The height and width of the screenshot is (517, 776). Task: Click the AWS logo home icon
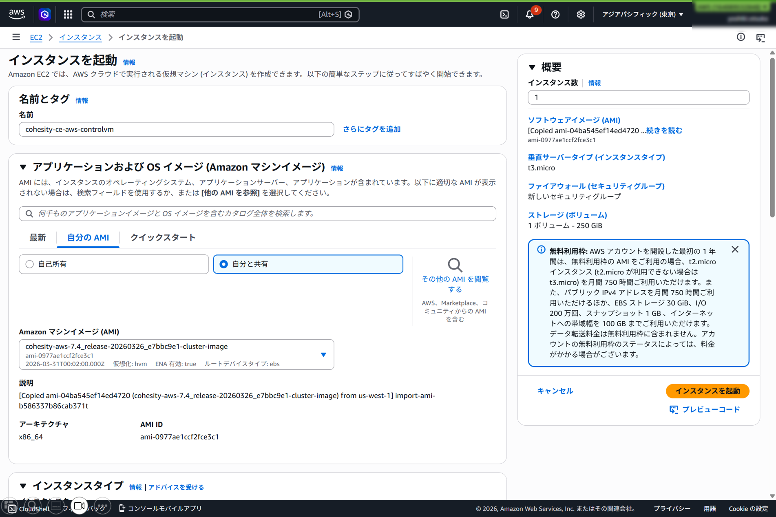click(x=17, y=14)
